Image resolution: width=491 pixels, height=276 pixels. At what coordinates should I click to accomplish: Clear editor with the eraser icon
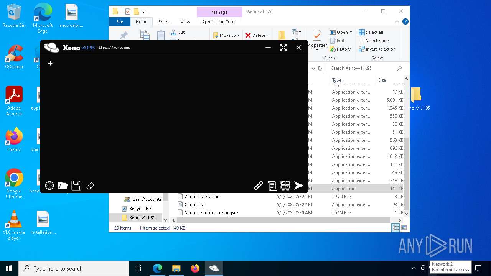[x=90, y=186]
